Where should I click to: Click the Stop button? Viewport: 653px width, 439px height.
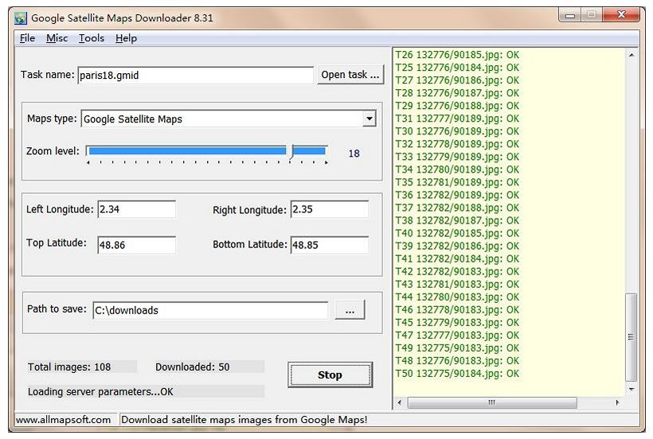click(330, 375)
